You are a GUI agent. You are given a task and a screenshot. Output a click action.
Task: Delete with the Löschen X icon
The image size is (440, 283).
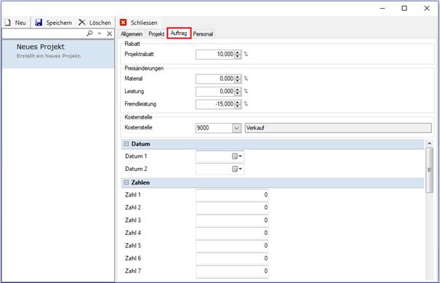point(82,23)
